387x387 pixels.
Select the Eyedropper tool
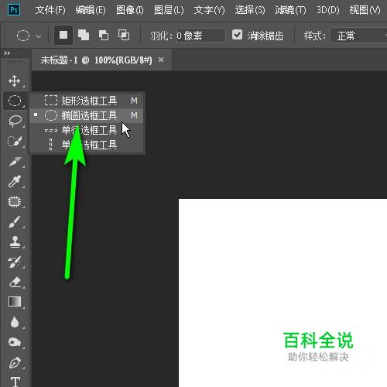pyautogui.click(x=15, y=181)
